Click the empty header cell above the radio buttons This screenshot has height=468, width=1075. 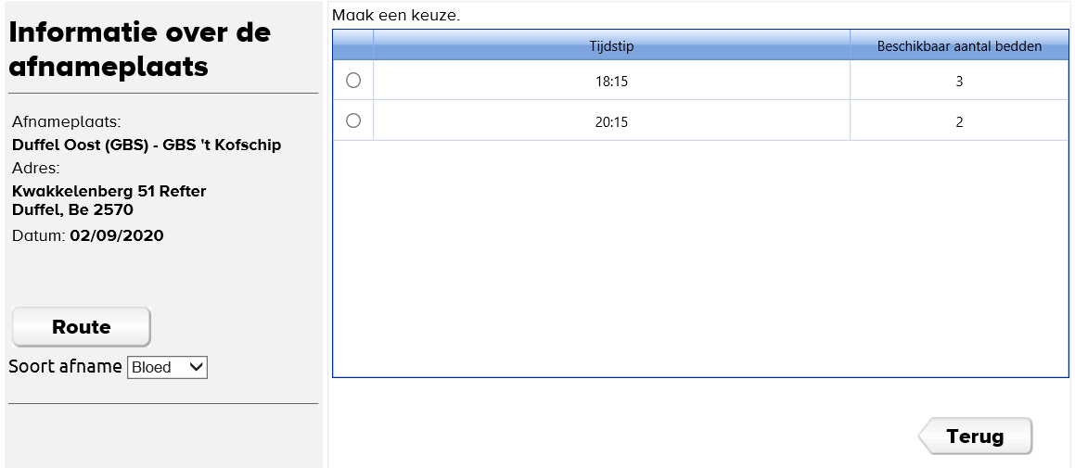click(352, 45)
